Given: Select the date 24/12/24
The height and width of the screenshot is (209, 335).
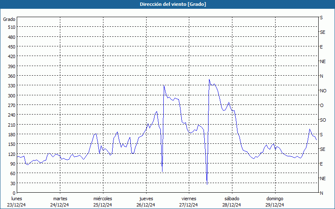Looking at the screenshot, I should 59,205.
